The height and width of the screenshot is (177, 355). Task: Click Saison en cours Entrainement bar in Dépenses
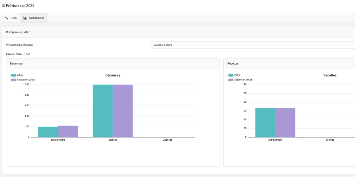(x=68, y=131)
